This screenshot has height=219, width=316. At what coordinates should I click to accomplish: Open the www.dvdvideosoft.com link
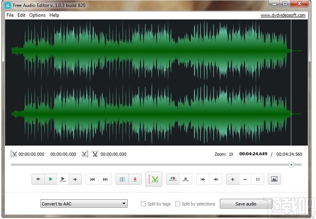tap(283, 15)
